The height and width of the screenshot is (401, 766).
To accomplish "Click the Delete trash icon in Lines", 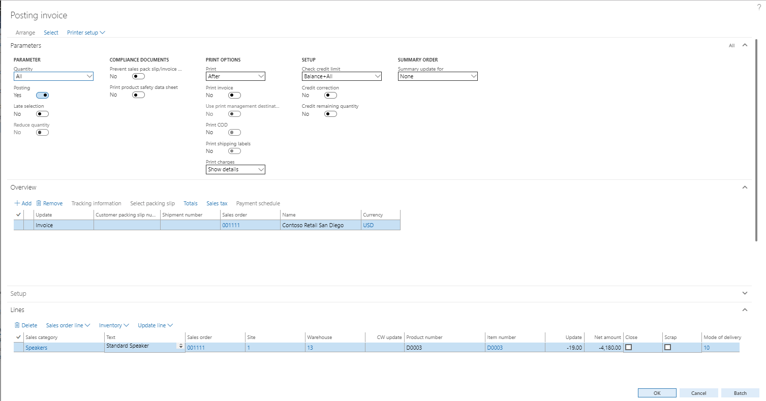I will pyautogui.click(x=17, y=325).
